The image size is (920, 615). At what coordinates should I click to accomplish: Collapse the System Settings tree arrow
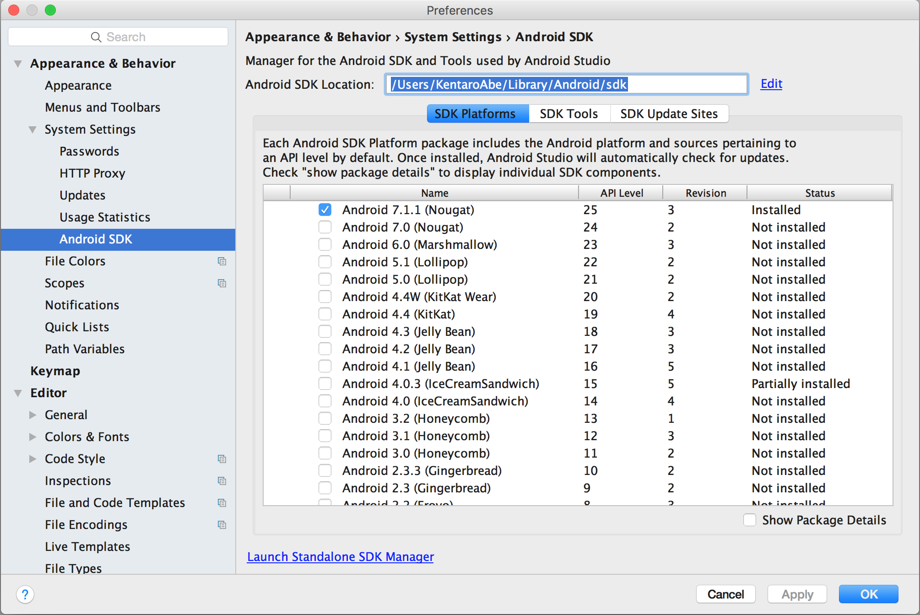32,129
